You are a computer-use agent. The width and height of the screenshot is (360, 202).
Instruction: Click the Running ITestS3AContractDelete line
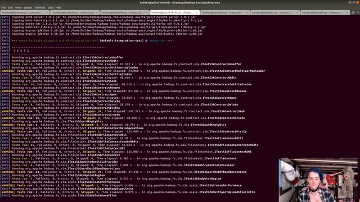60,101
